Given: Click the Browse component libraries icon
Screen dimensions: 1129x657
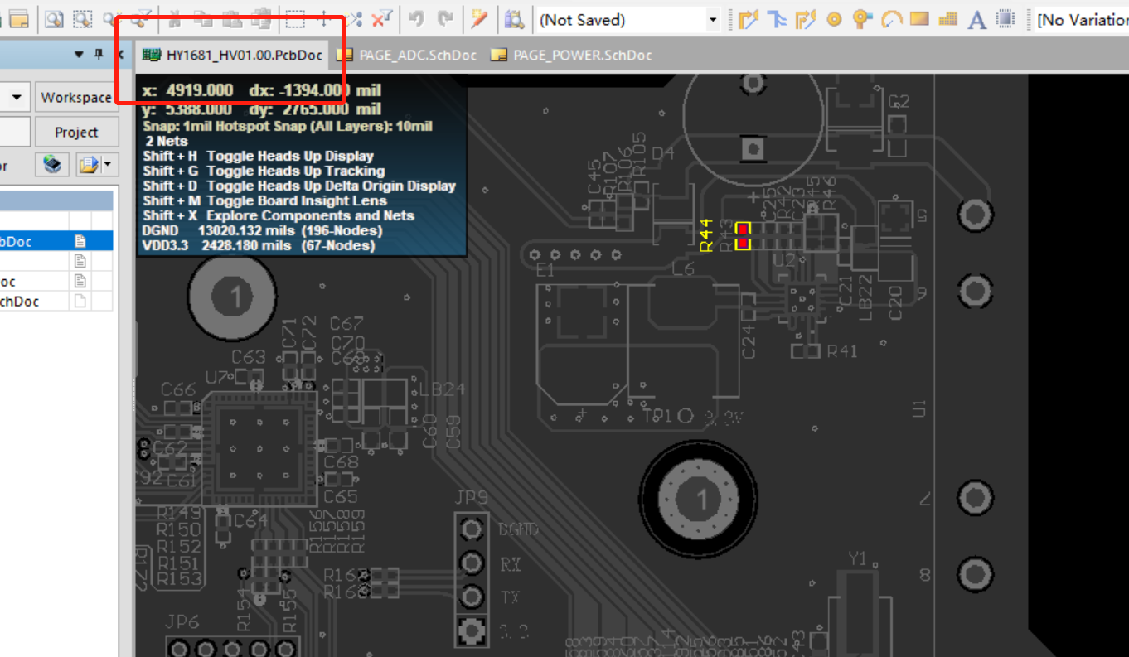Looking at the screenshot, I should tap(514, 18).
